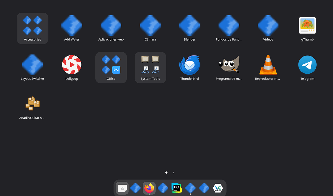Screen dimensions: 333x196
Task: Open the Accessories folder
Action: pyautogui.click(x=32, y=25)
